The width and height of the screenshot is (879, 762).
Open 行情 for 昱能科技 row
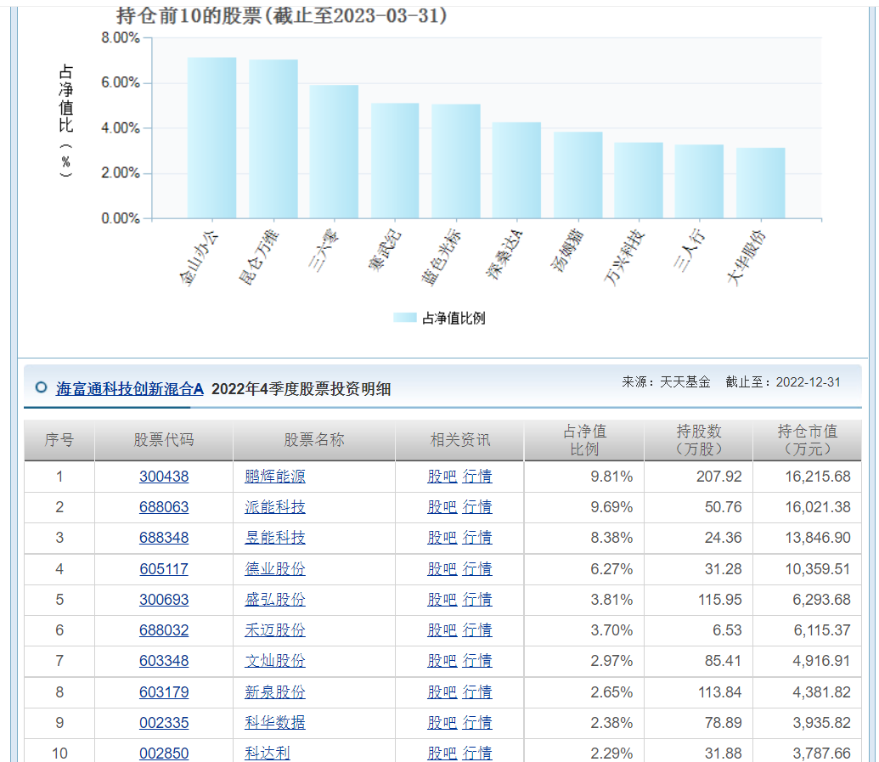477,538
